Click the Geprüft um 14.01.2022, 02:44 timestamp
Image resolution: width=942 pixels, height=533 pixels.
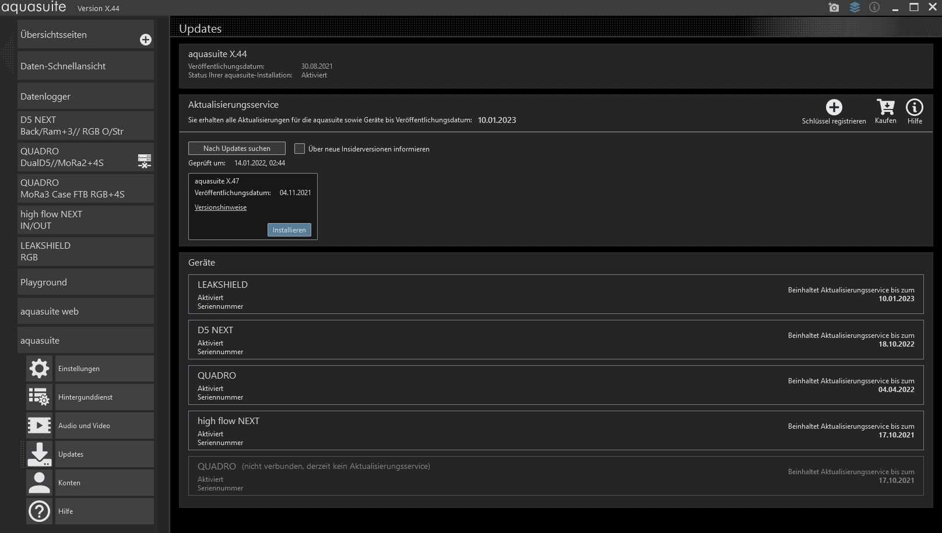pyautogui.click(x=259, y=163)
